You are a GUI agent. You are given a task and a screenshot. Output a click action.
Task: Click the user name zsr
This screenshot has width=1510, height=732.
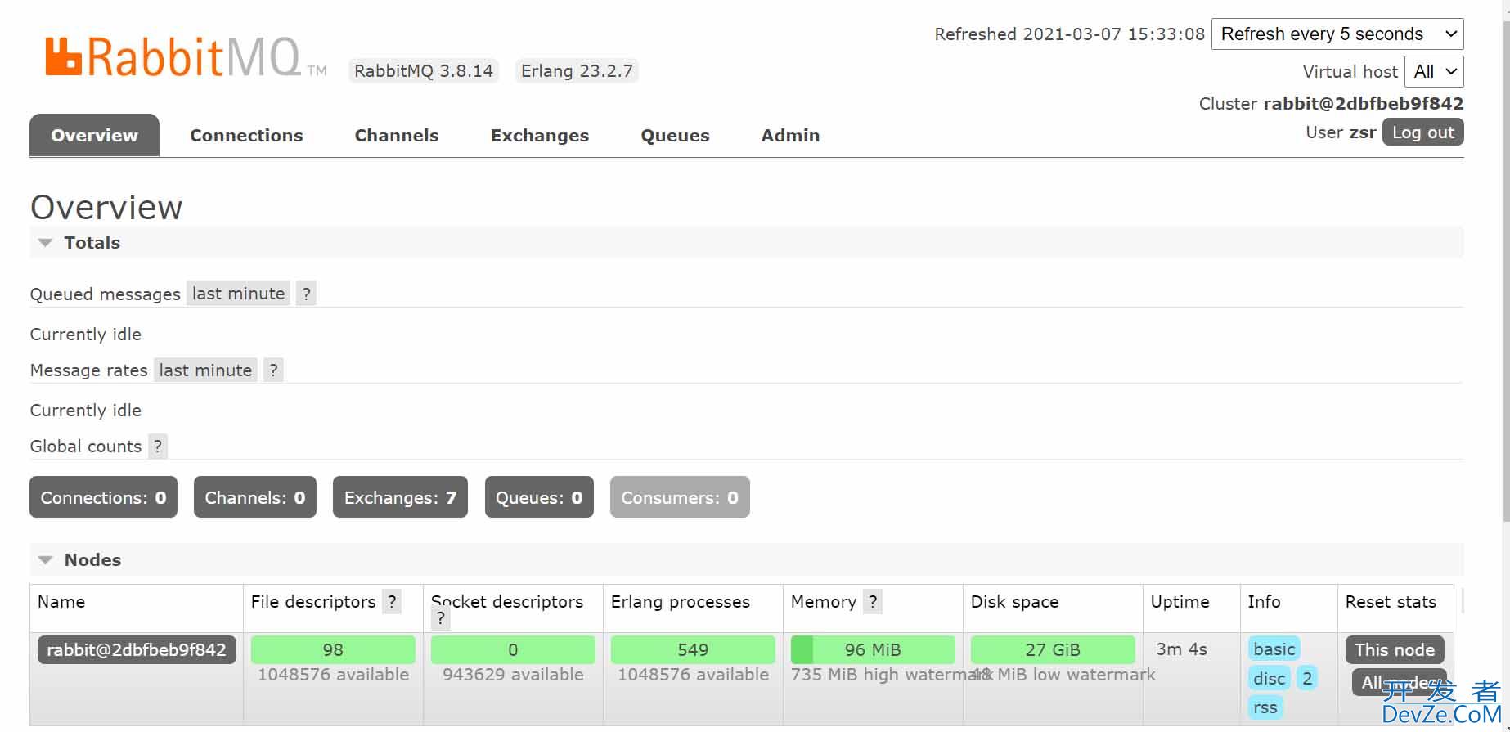click(x=1363, y=132)
